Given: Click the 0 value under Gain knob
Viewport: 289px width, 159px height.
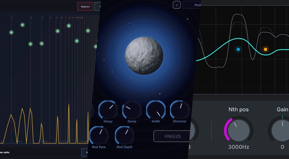Looking at the screenshot, I should point(282,147).
